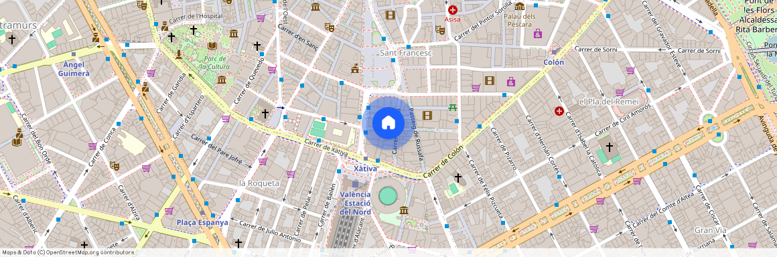Select the Colón metro station icon
Screen dimensions: 777x257
coord(555,51)
